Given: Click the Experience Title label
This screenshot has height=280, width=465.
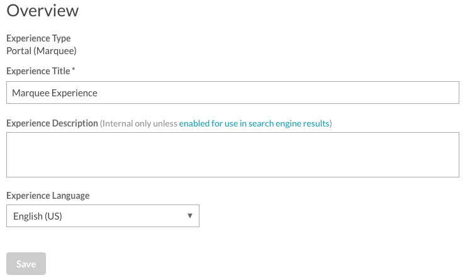Looking at the screenshot, I should 38,71.
